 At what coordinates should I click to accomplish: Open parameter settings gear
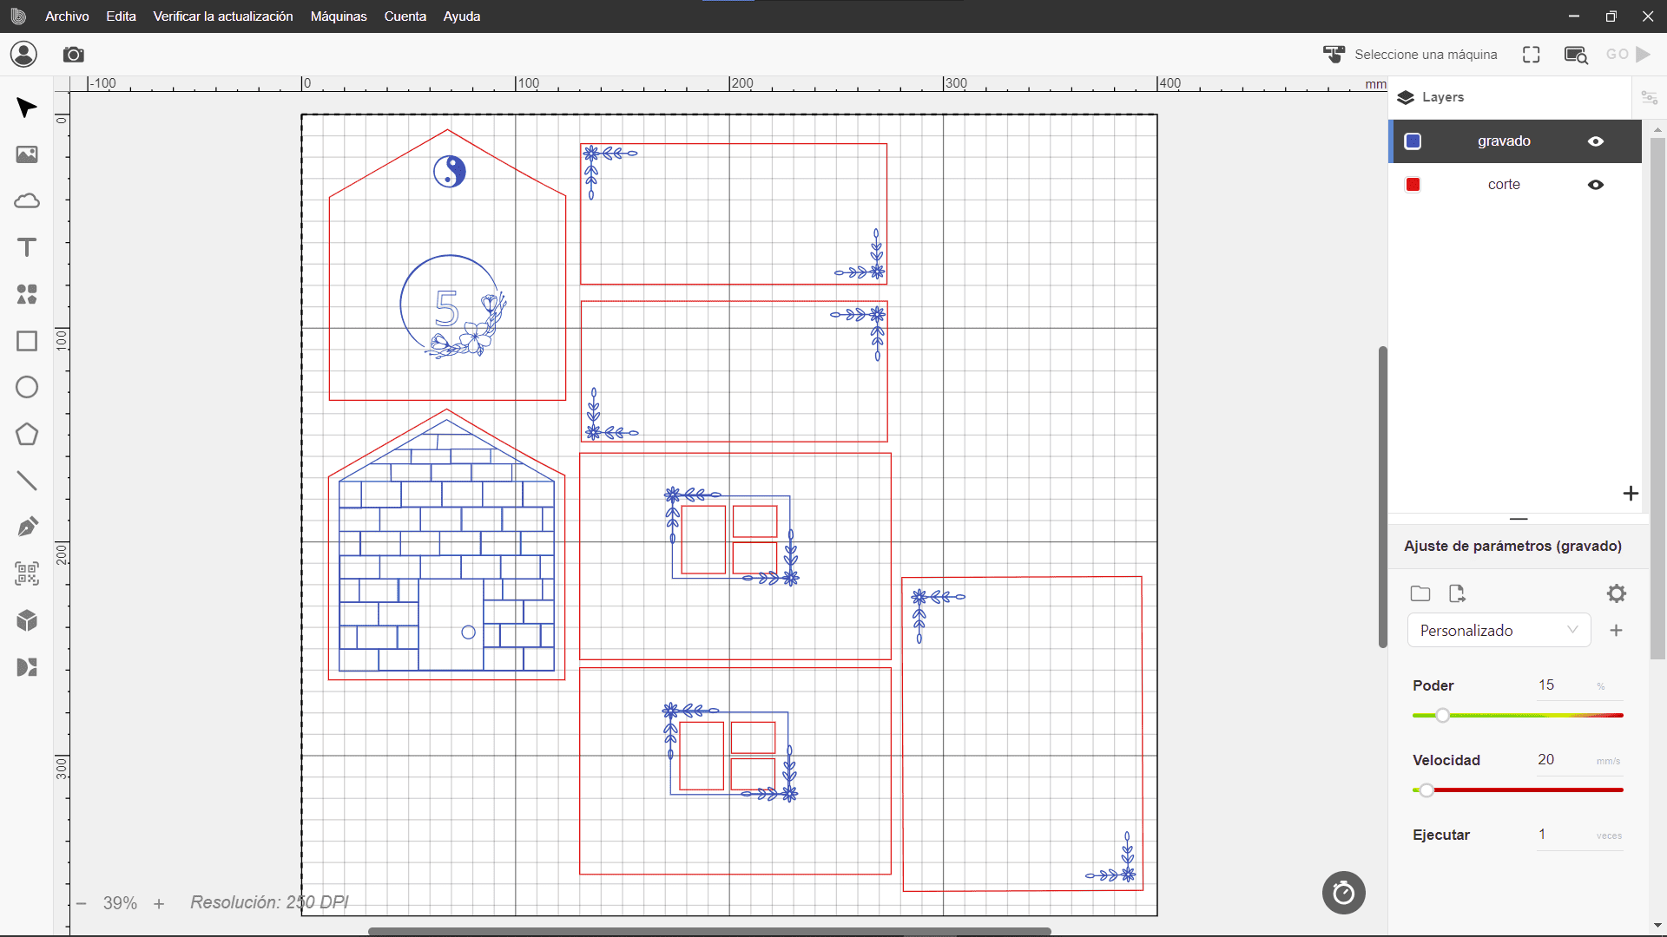pyautogui.click(x=1616, y=593)
